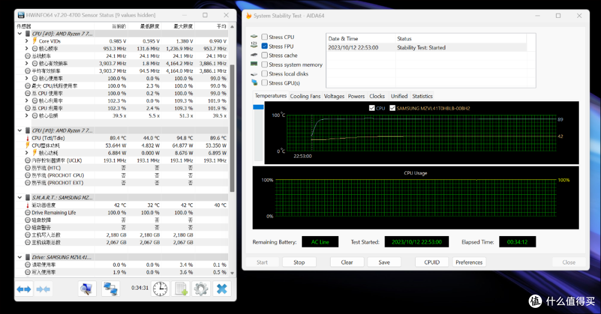This screenshot has height=314, width=601.
Task: Uncheck Stress FPU checkbox
Action: tap(264, 46)
